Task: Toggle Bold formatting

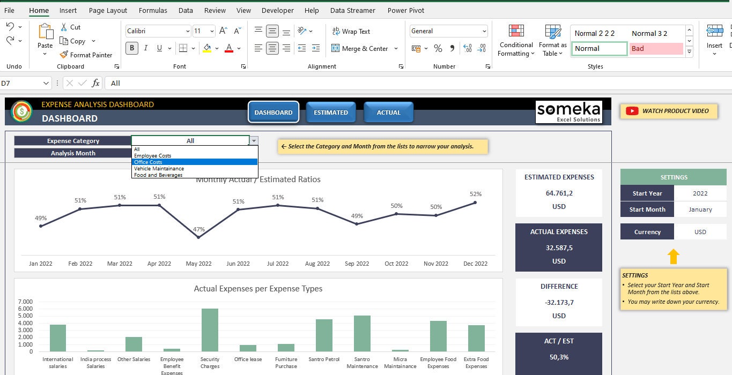Action: pyautogui.click(x=131, y=48)
